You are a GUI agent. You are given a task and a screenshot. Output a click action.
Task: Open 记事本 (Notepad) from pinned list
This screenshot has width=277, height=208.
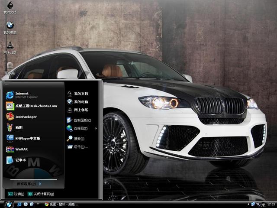pyautogui.click(x=20, y=160)
